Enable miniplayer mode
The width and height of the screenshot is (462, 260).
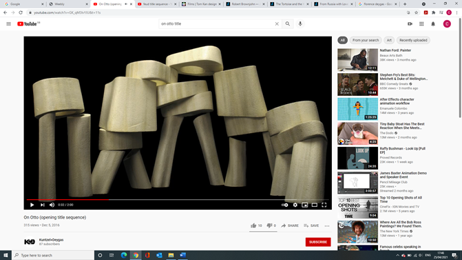304,205
